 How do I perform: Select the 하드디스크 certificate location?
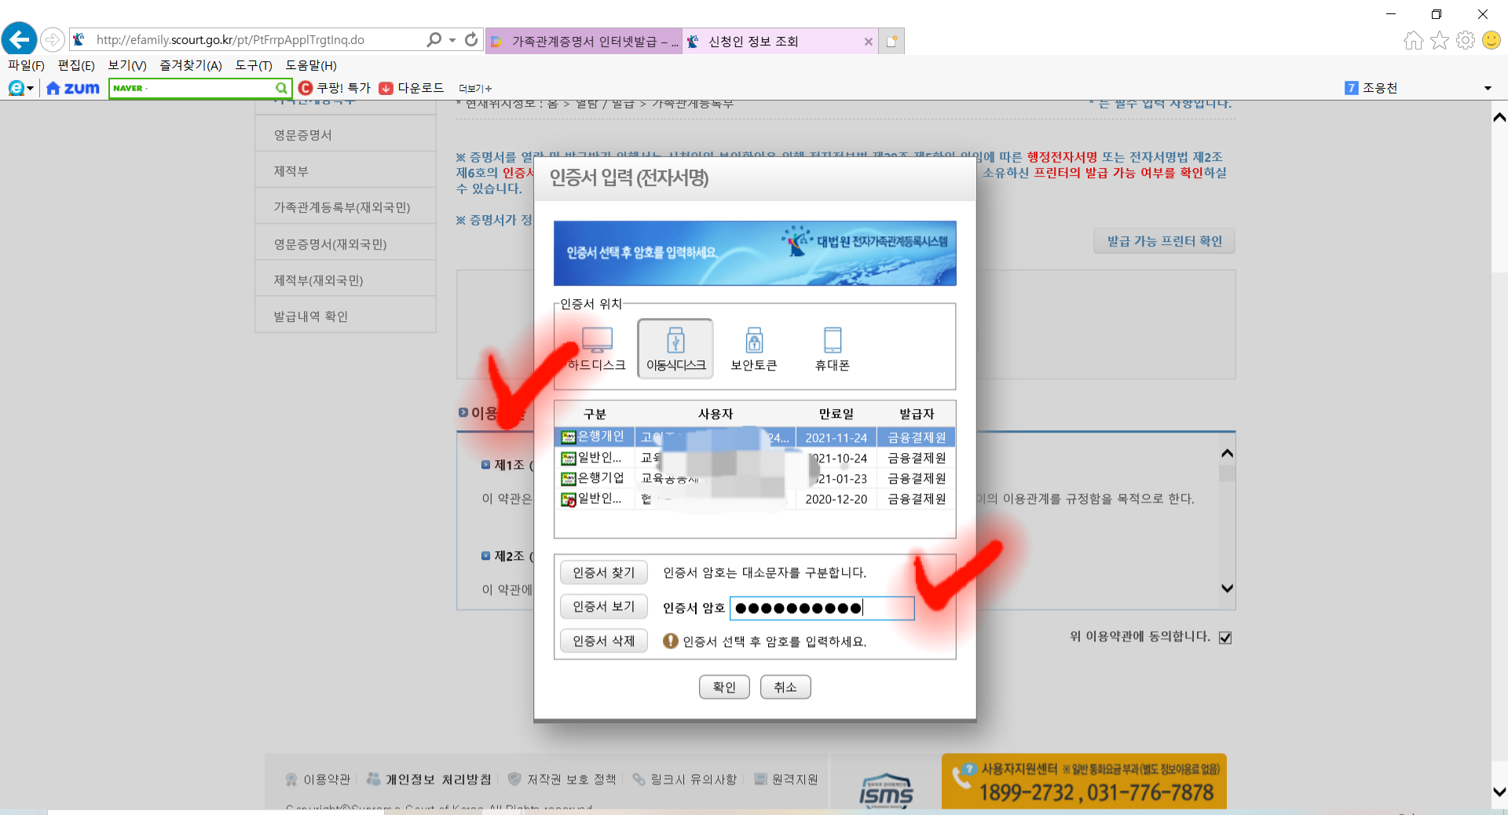click(597, 349)
